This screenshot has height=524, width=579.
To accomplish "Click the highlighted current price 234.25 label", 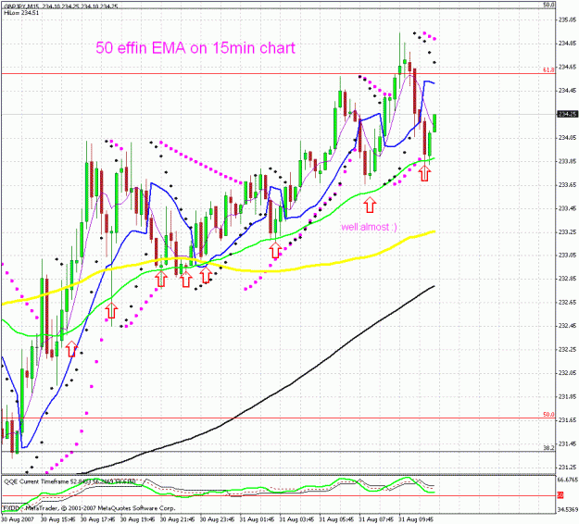I will coord(567,115).
